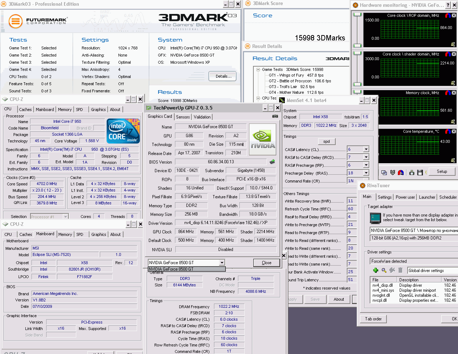Click nv4_disp.dll row in RivaTuner file list
Image resolution: width=458 pixels, height=354 pixels.
pos(414,285)
